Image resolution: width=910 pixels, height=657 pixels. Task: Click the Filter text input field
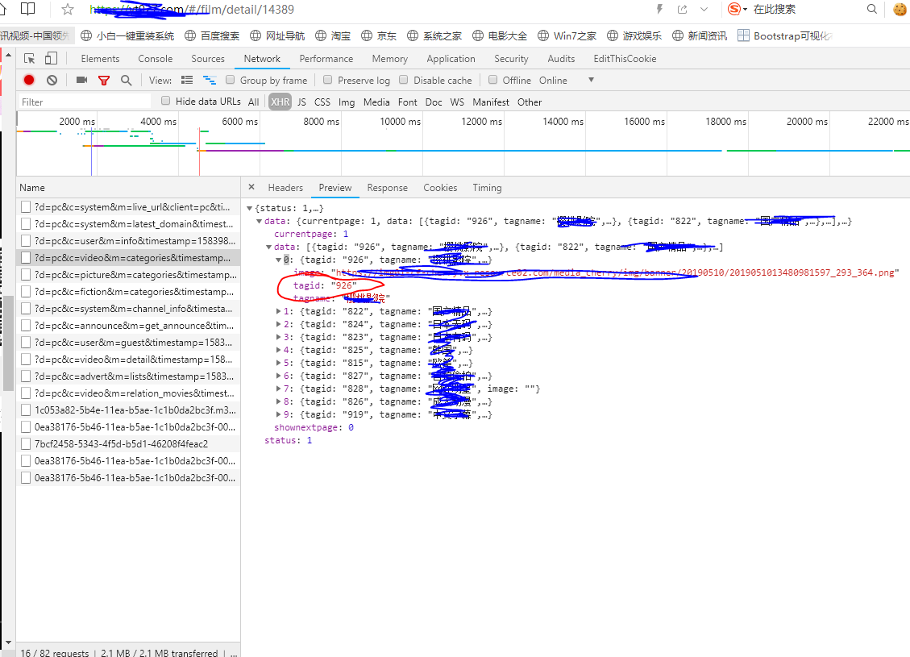pos(85,102)
